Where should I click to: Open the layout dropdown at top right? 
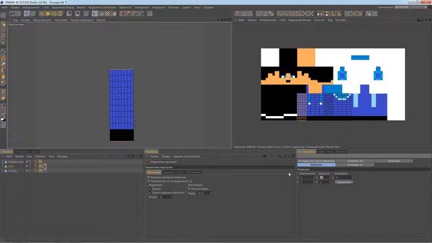(x=411, y=7)
